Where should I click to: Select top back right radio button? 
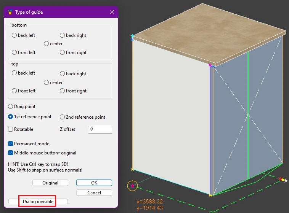tap(62, 73)
